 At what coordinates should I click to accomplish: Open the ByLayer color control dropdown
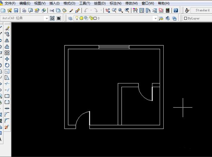tap(197, 18)
